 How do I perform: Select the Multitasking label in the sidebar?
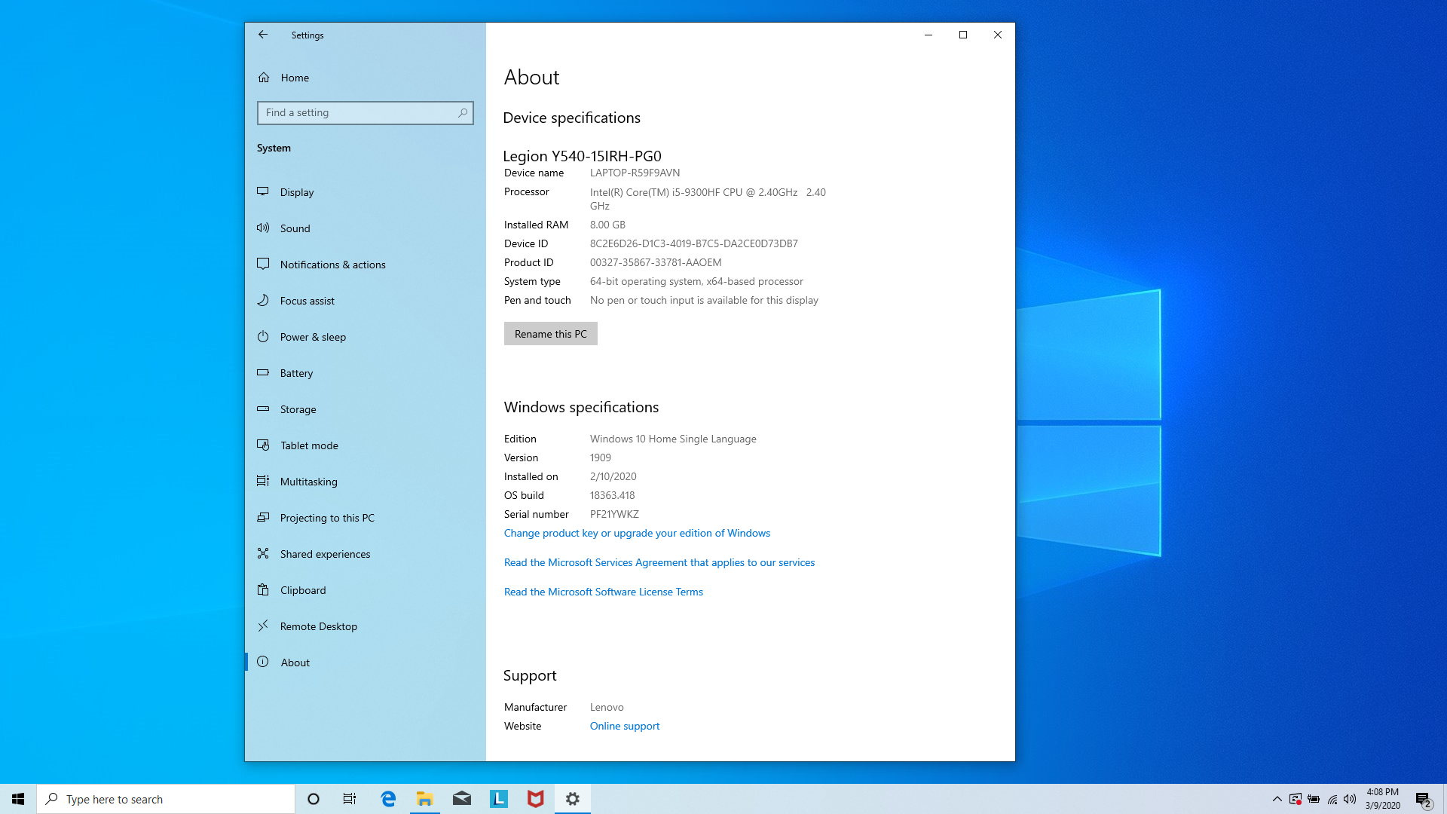click(309, 482)
